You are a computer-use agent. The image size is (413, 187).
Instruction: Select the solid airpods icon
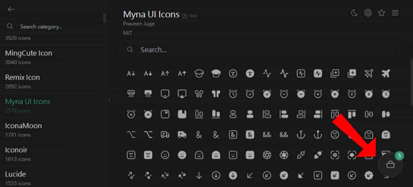[216, 94]
